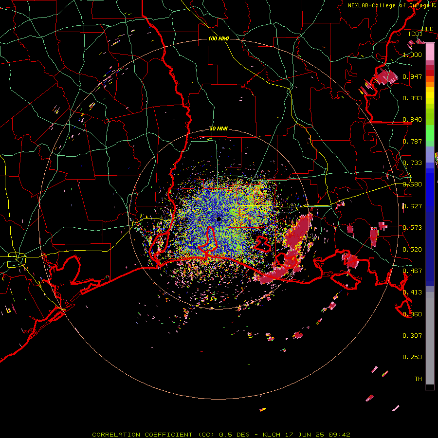Click the DCC legend title
Image resolution: width=438 pixels, height=438 pixels.
(x=427, y=29)
